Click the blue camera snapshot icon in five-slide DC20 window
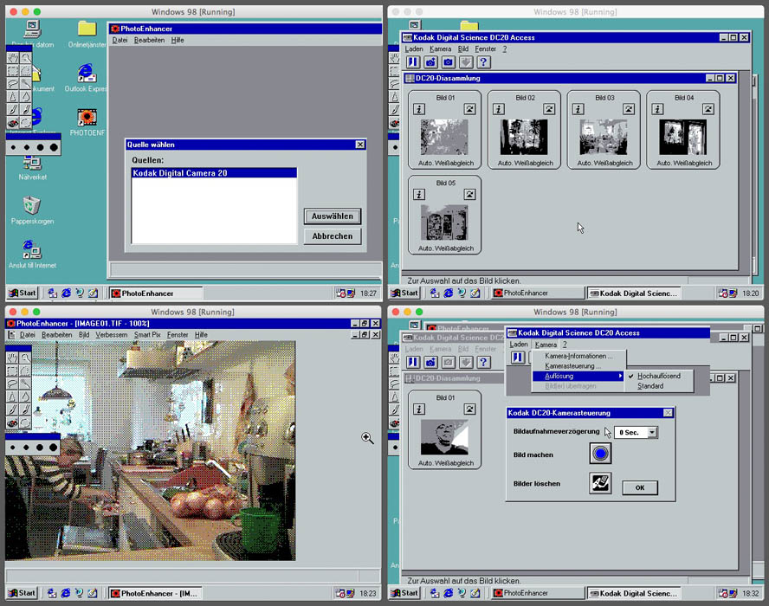 point(449,62)
